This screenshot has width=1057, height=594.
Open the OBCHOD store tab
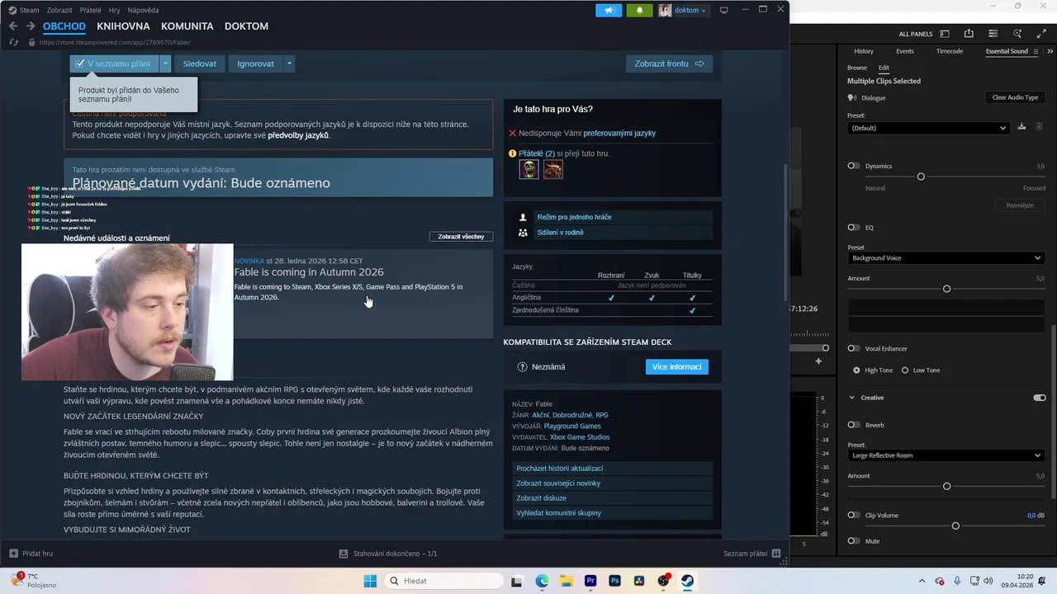64,26
